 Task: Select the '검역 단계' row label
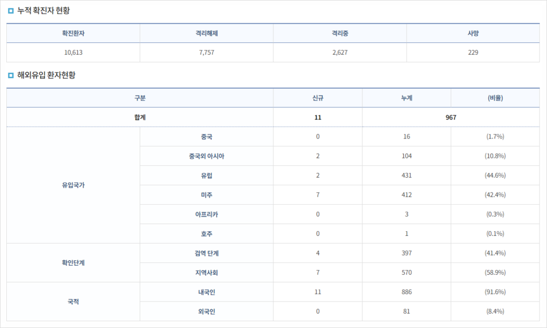207,253
